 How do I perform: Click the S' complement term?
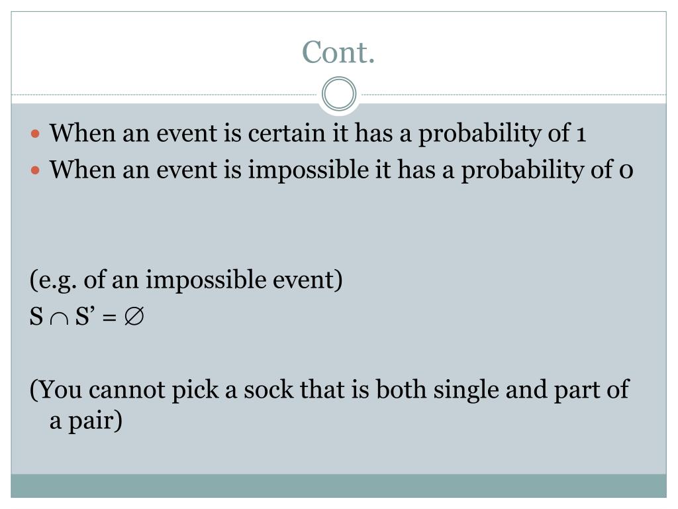[85, 316]
